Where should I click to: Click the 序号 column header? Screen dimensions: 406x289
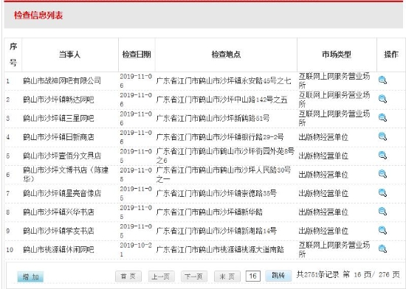pos(13,55)
